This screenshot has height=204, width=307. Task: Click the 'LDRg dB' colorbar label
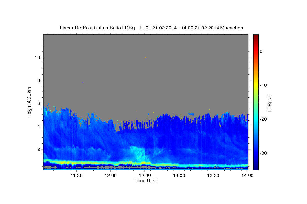click(269, 103)
